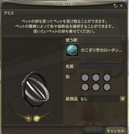This screenshot has width=129, height=134.
Task: Click the egg name のこぎり牙のロータン text
Action: 102,50
